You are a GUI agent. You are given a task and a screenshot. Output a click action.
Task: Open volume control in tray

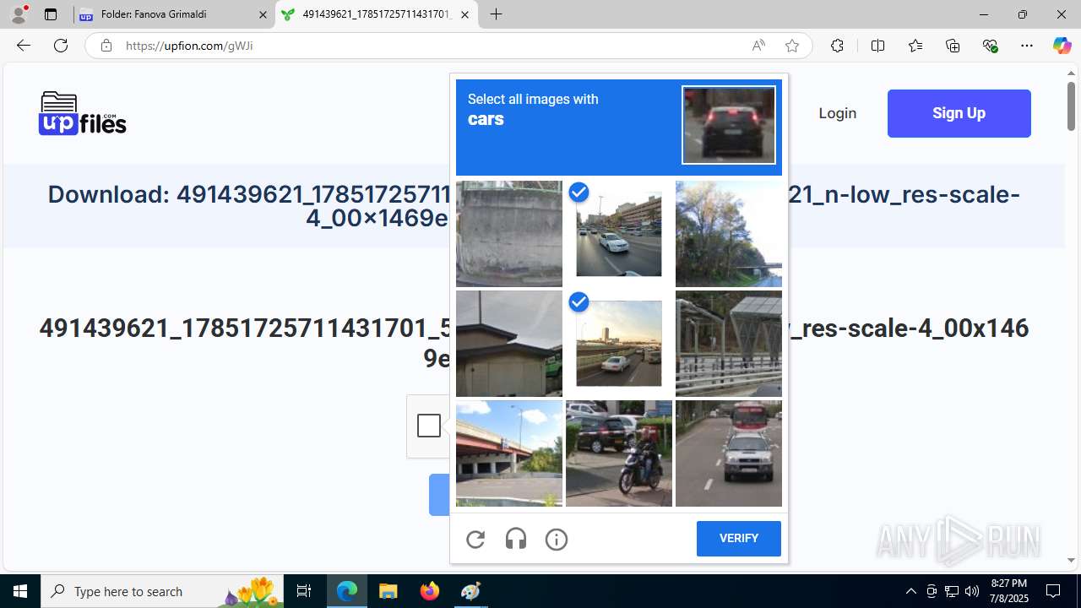pos(972,591)
